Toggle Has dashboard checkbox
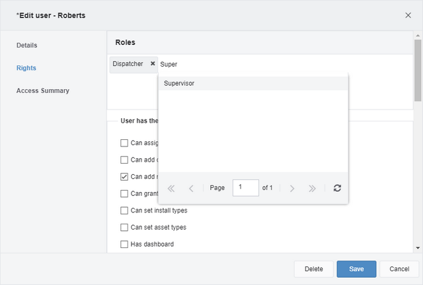This screenshot has height=285, width=423. [124, 244]
